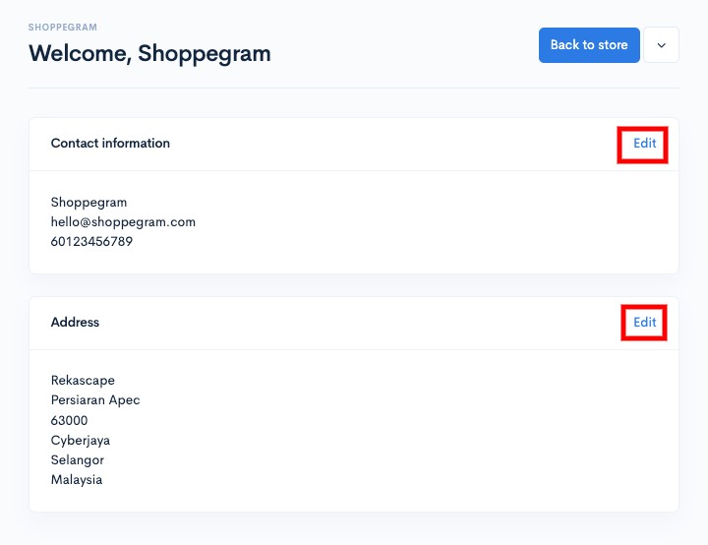This screenshot has height=545, width=708.
Task: Click the Shoppegram contact name text
Action: coord(88,203)
